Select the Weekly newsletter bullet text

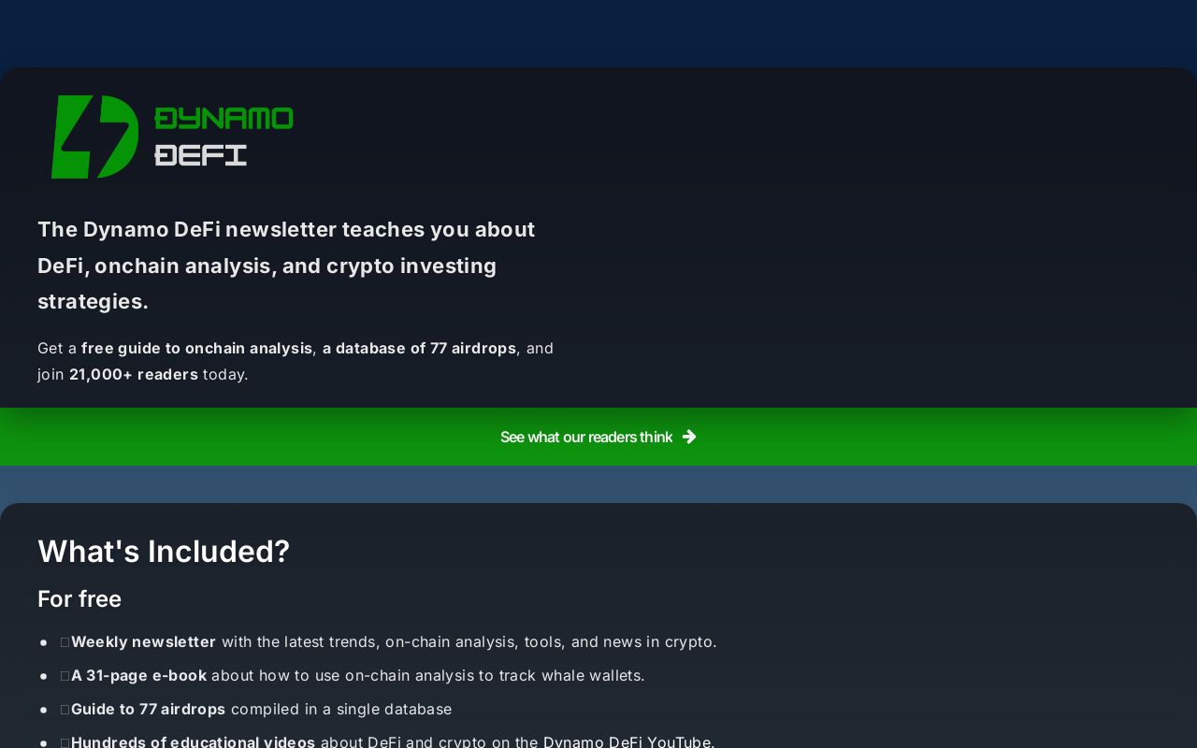tap(143, 641)
